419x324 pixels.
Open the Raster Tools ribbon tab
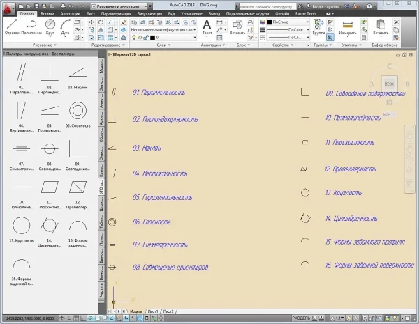(x=306, y=14)
